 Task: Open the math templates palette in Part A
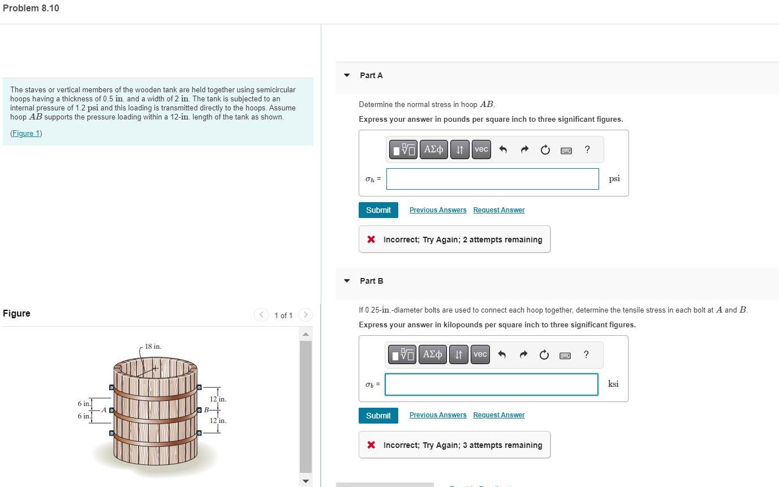(403, 149)
